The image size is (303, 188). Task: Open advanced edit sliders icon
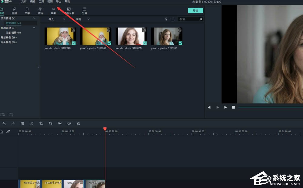[x=78, y=123]
